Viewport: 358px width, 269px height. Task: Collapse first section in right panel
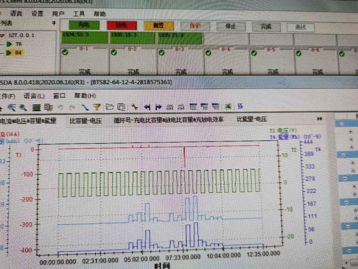click(341, 124)
